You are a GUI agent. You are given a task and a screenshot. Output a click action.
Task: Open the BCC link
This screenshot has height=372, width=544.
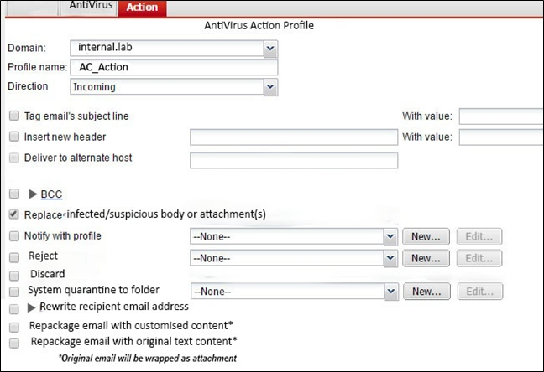tap(52, 194)
